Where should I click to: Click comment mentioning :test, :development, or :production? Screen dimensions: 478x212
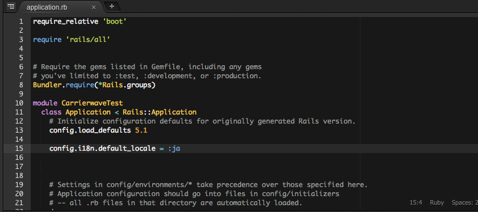tap(147, 76)
